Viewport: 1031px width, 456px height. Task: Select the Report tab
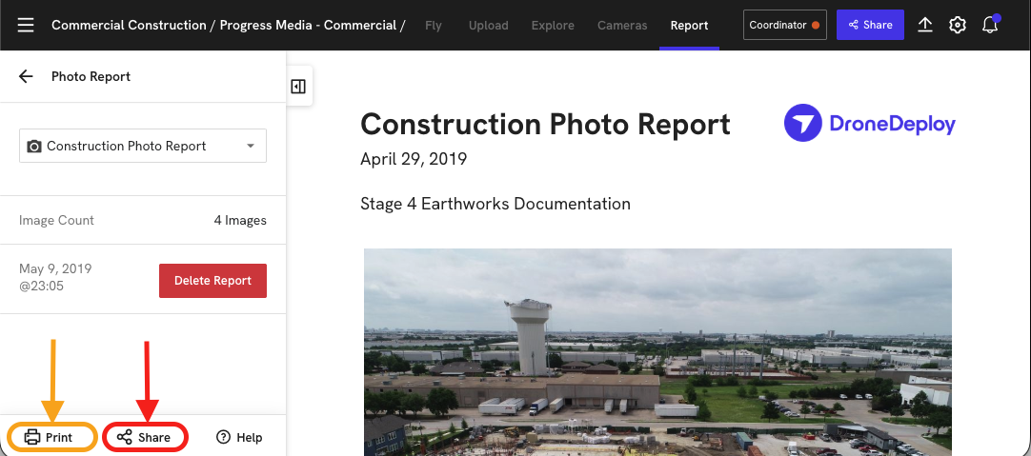click(689, 25)
